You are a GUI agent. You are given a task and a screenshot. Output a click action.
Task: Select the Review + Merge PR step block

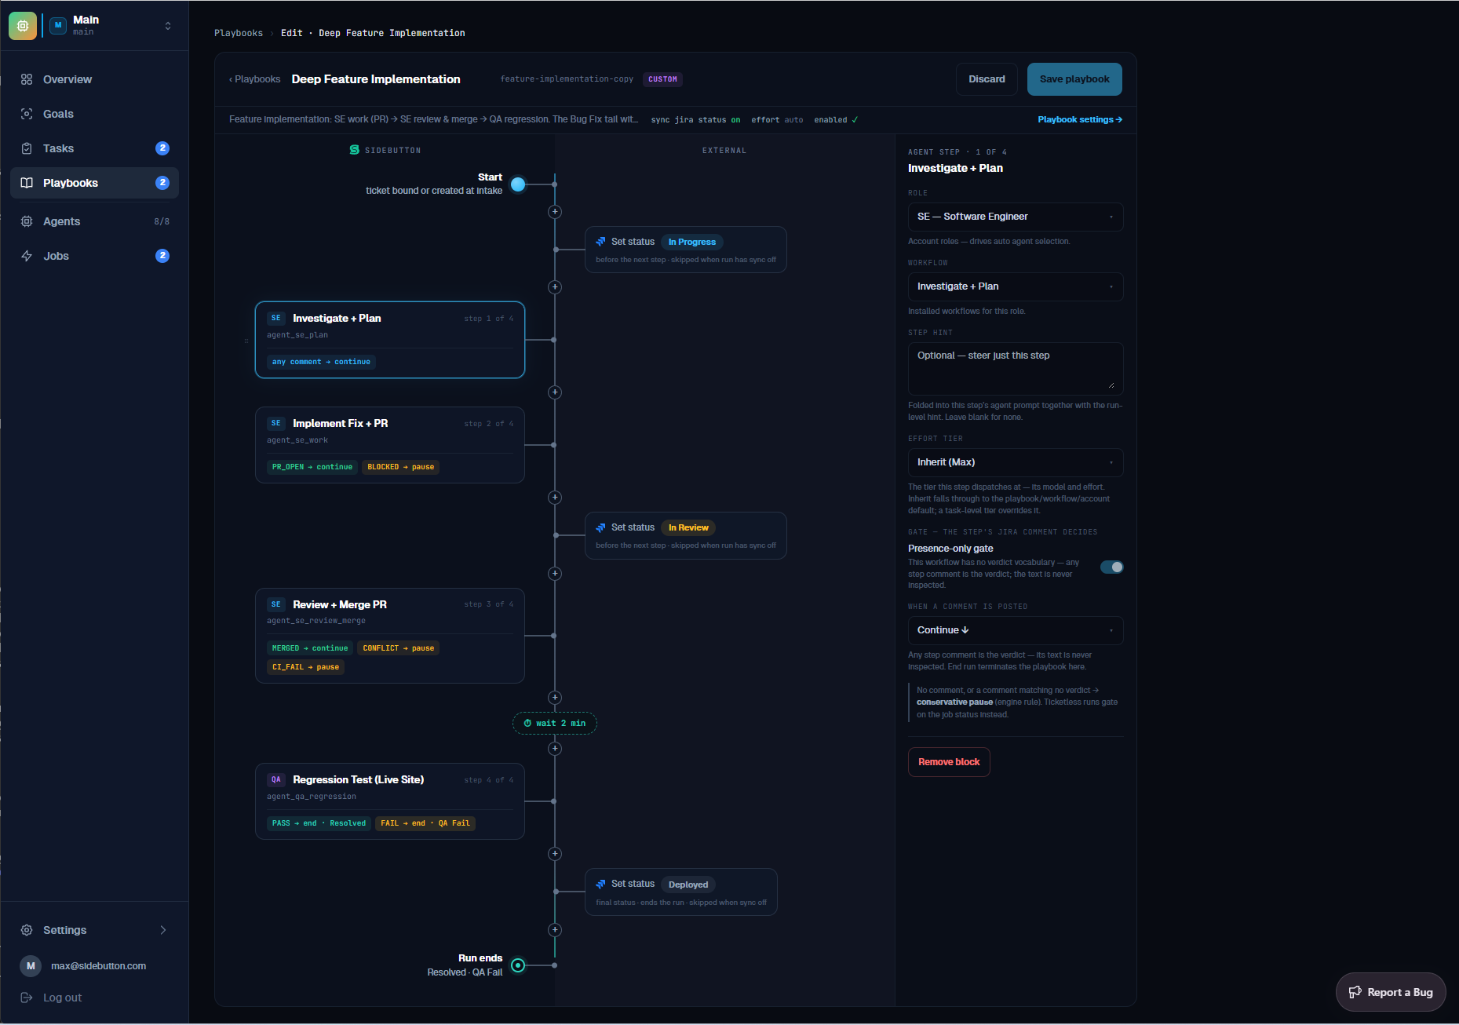tap(390, 636)
